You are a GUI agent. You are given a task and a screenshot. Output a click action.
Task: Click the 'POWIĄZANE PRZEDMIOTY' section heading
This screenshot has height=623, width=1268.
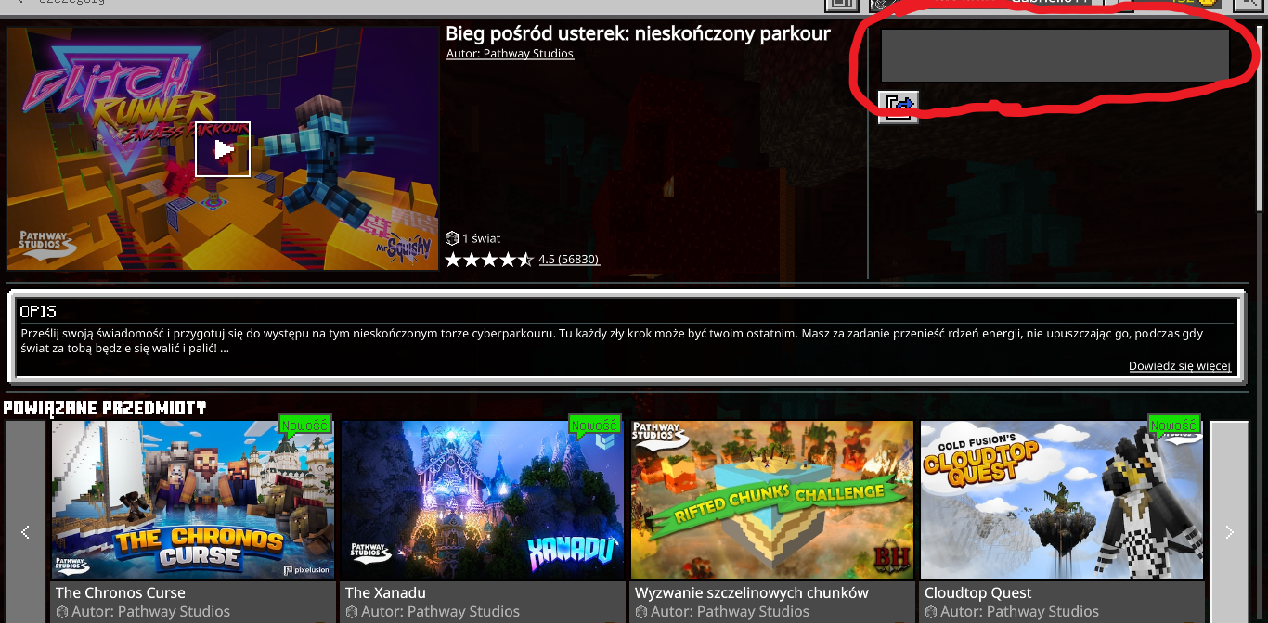pos(104,408)
